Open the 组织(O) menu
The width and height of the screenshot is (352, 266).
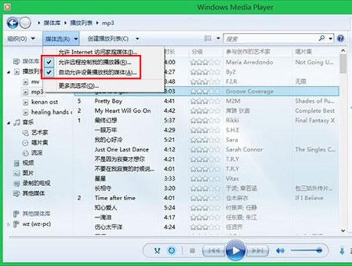point(21,39)
